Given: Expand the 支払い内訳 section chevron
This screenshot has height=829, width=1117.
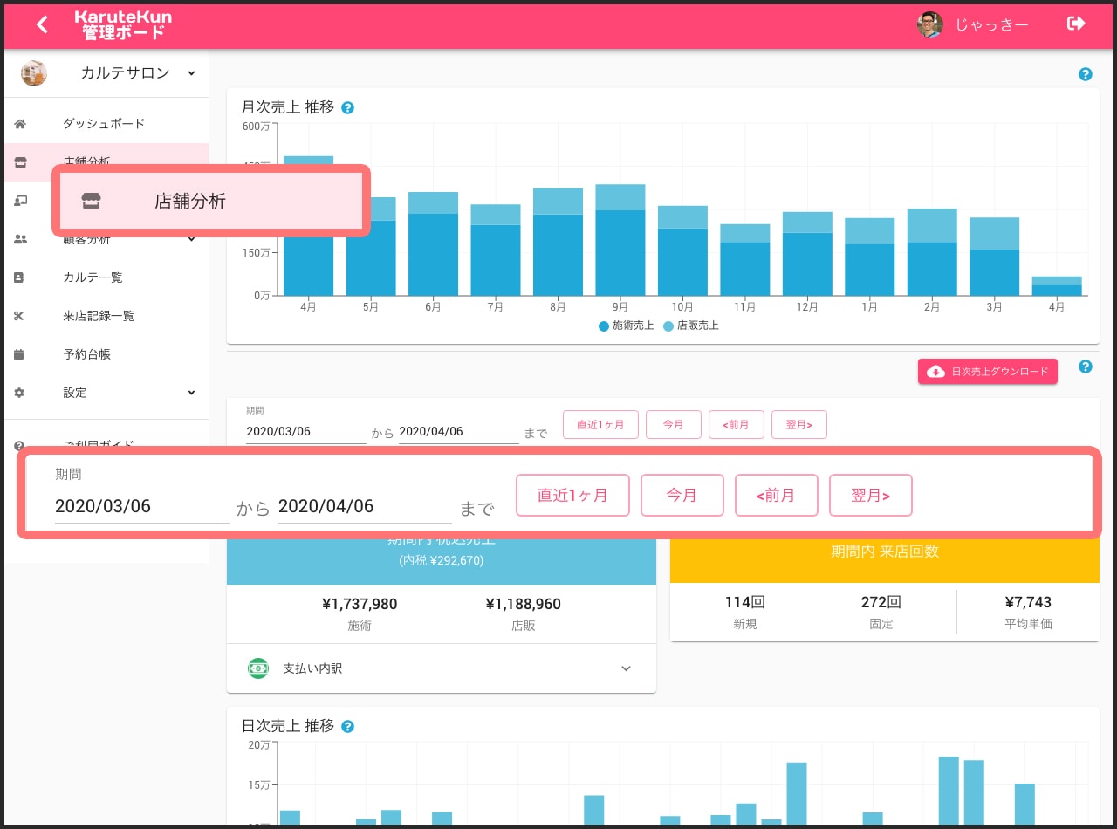Looking at the screenshot, I should click(x=626, y=668).
